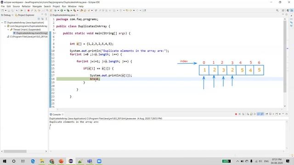
Task: Open the Debug launch dropdown arrow
Action: pyautogui.click(x=58, y=11)
